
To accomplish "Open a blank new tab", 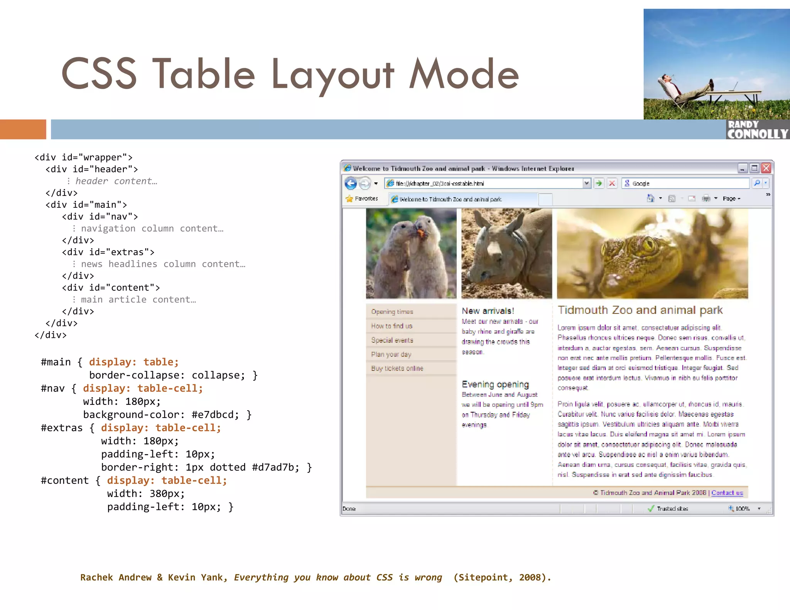I will click(545, 199).
